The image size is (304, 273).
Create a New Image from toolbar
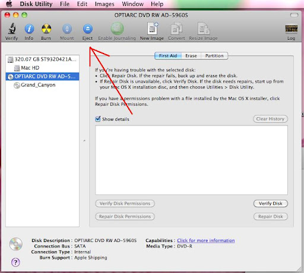tap(153, 29)
